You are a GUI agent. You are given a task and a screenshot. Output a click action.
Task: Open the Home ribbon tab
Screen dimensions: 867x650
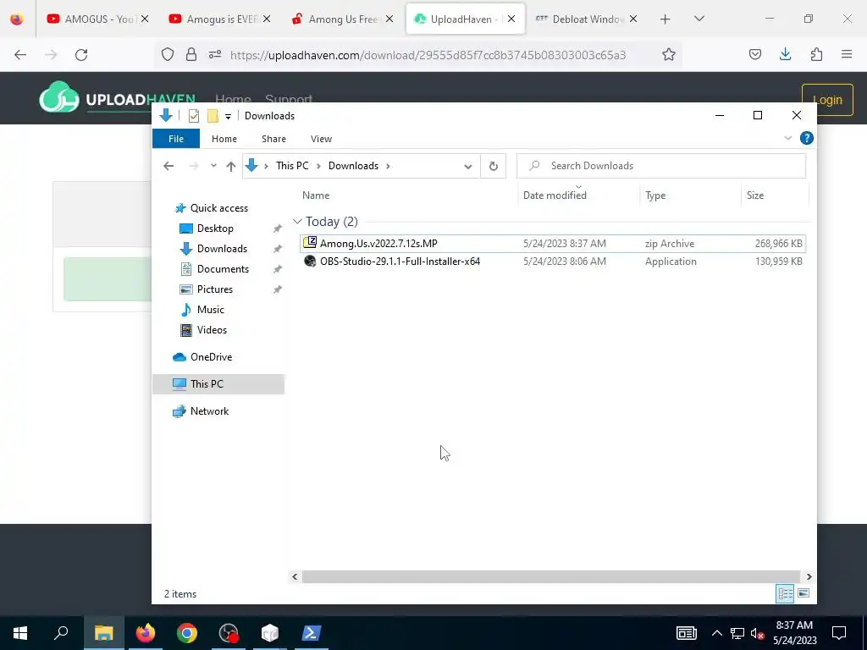(224, 139)
